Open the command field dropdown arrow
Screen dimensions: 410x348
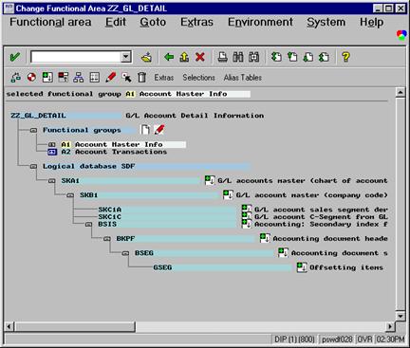pos(125,57)
